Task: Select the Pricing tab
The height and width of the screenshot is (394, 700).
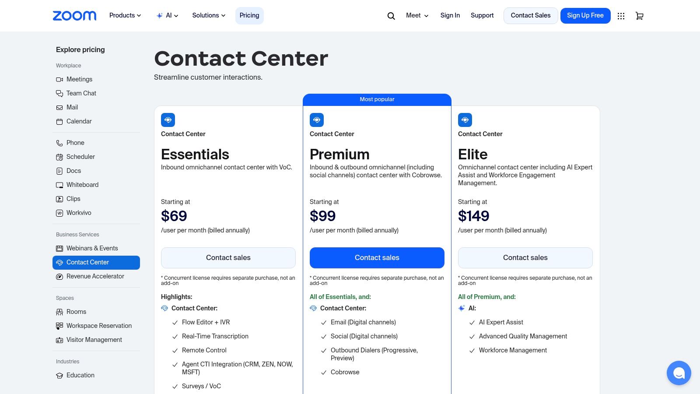Action: pos(249,15)
